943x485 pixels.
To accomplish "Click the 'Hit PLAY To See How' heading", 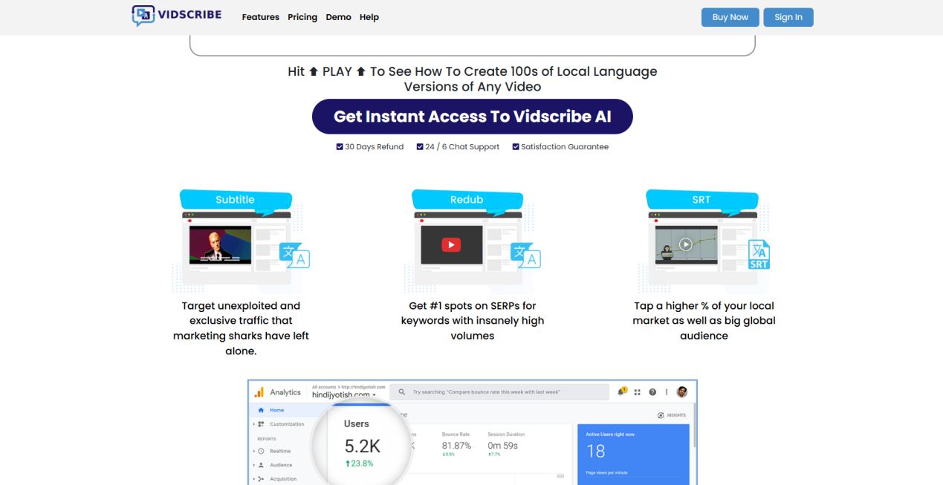I will pyautogui.click(x=473, y=79).
